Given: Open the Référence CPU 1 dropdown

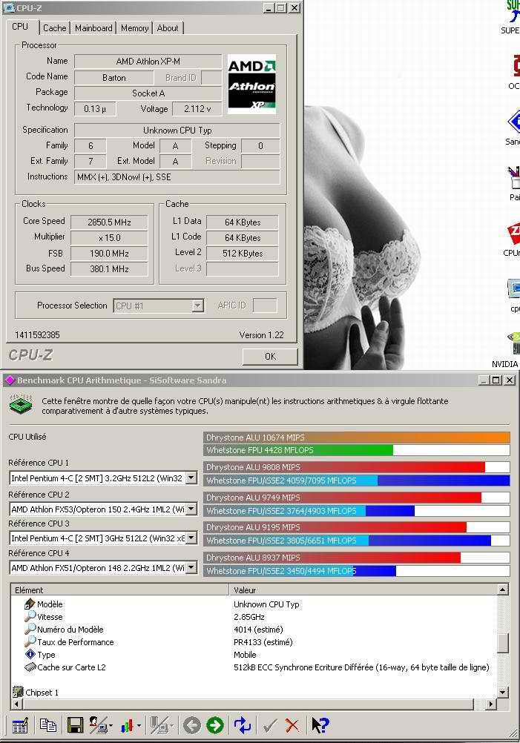Looking at the screenshot, I should point(191,478).
